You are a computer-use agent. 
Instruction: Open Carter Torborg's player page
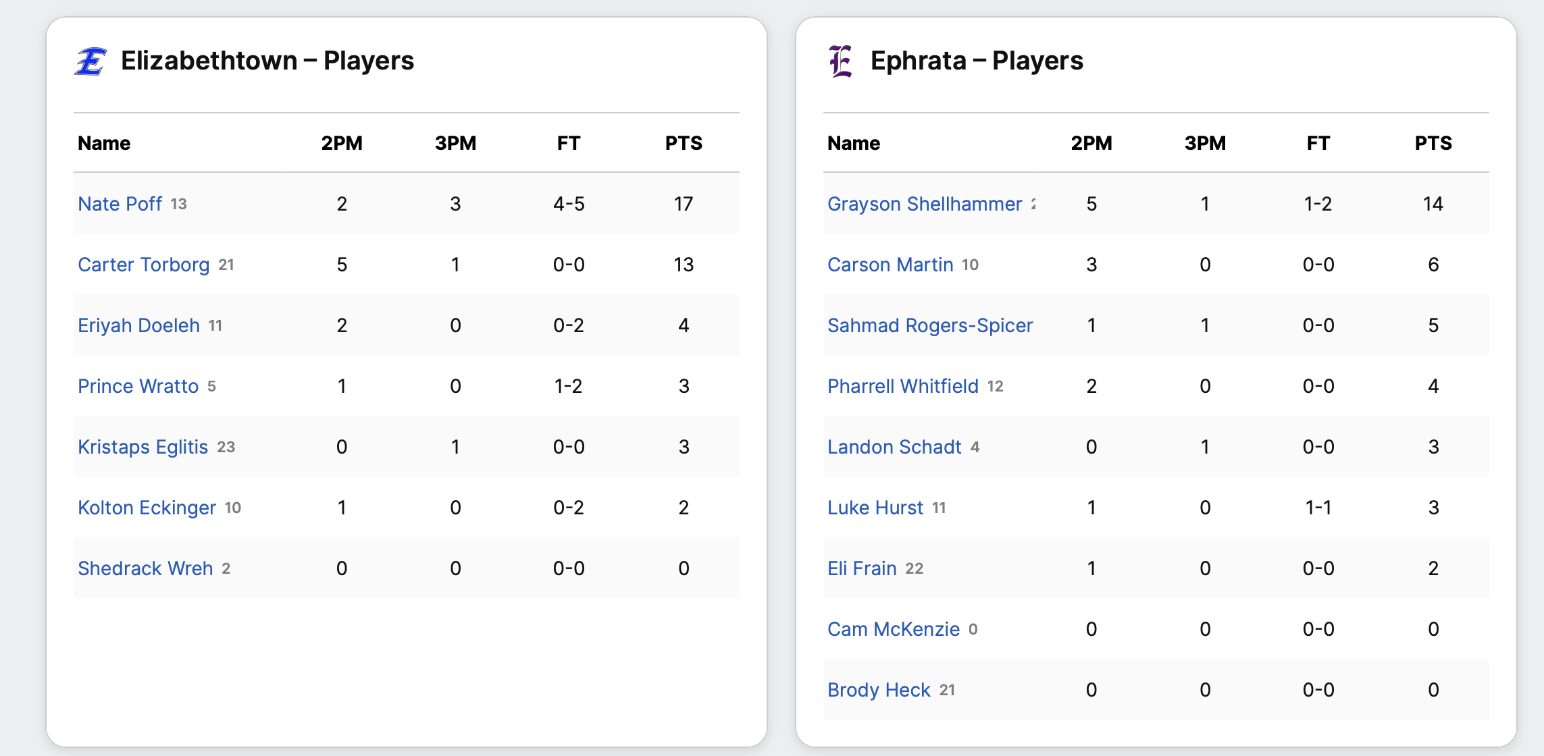[143, 265]
